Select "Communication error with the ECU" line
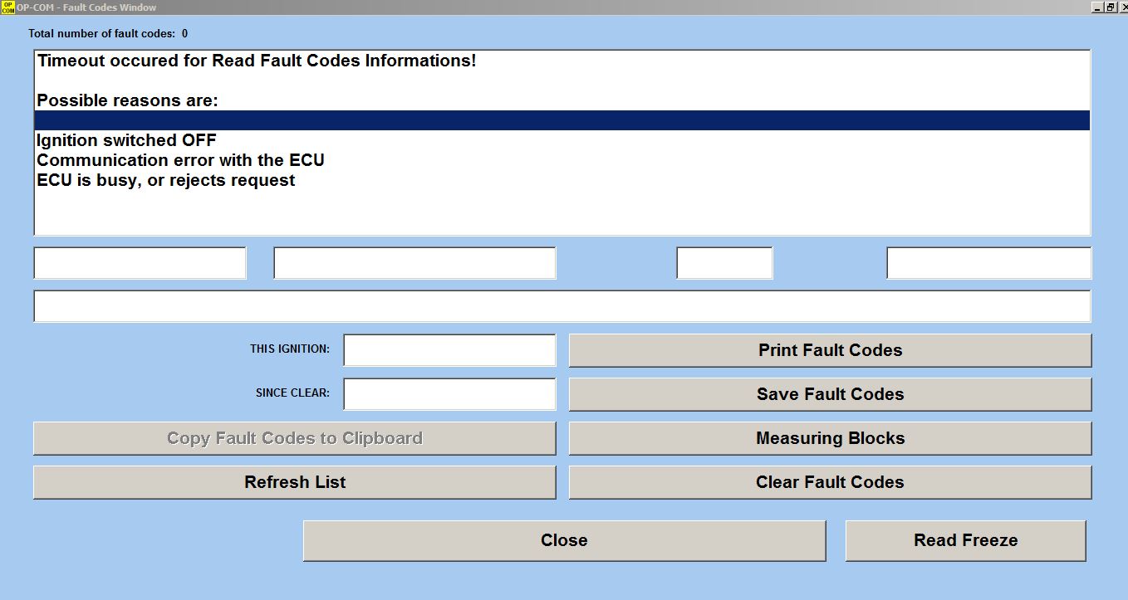 pos(180,160)
